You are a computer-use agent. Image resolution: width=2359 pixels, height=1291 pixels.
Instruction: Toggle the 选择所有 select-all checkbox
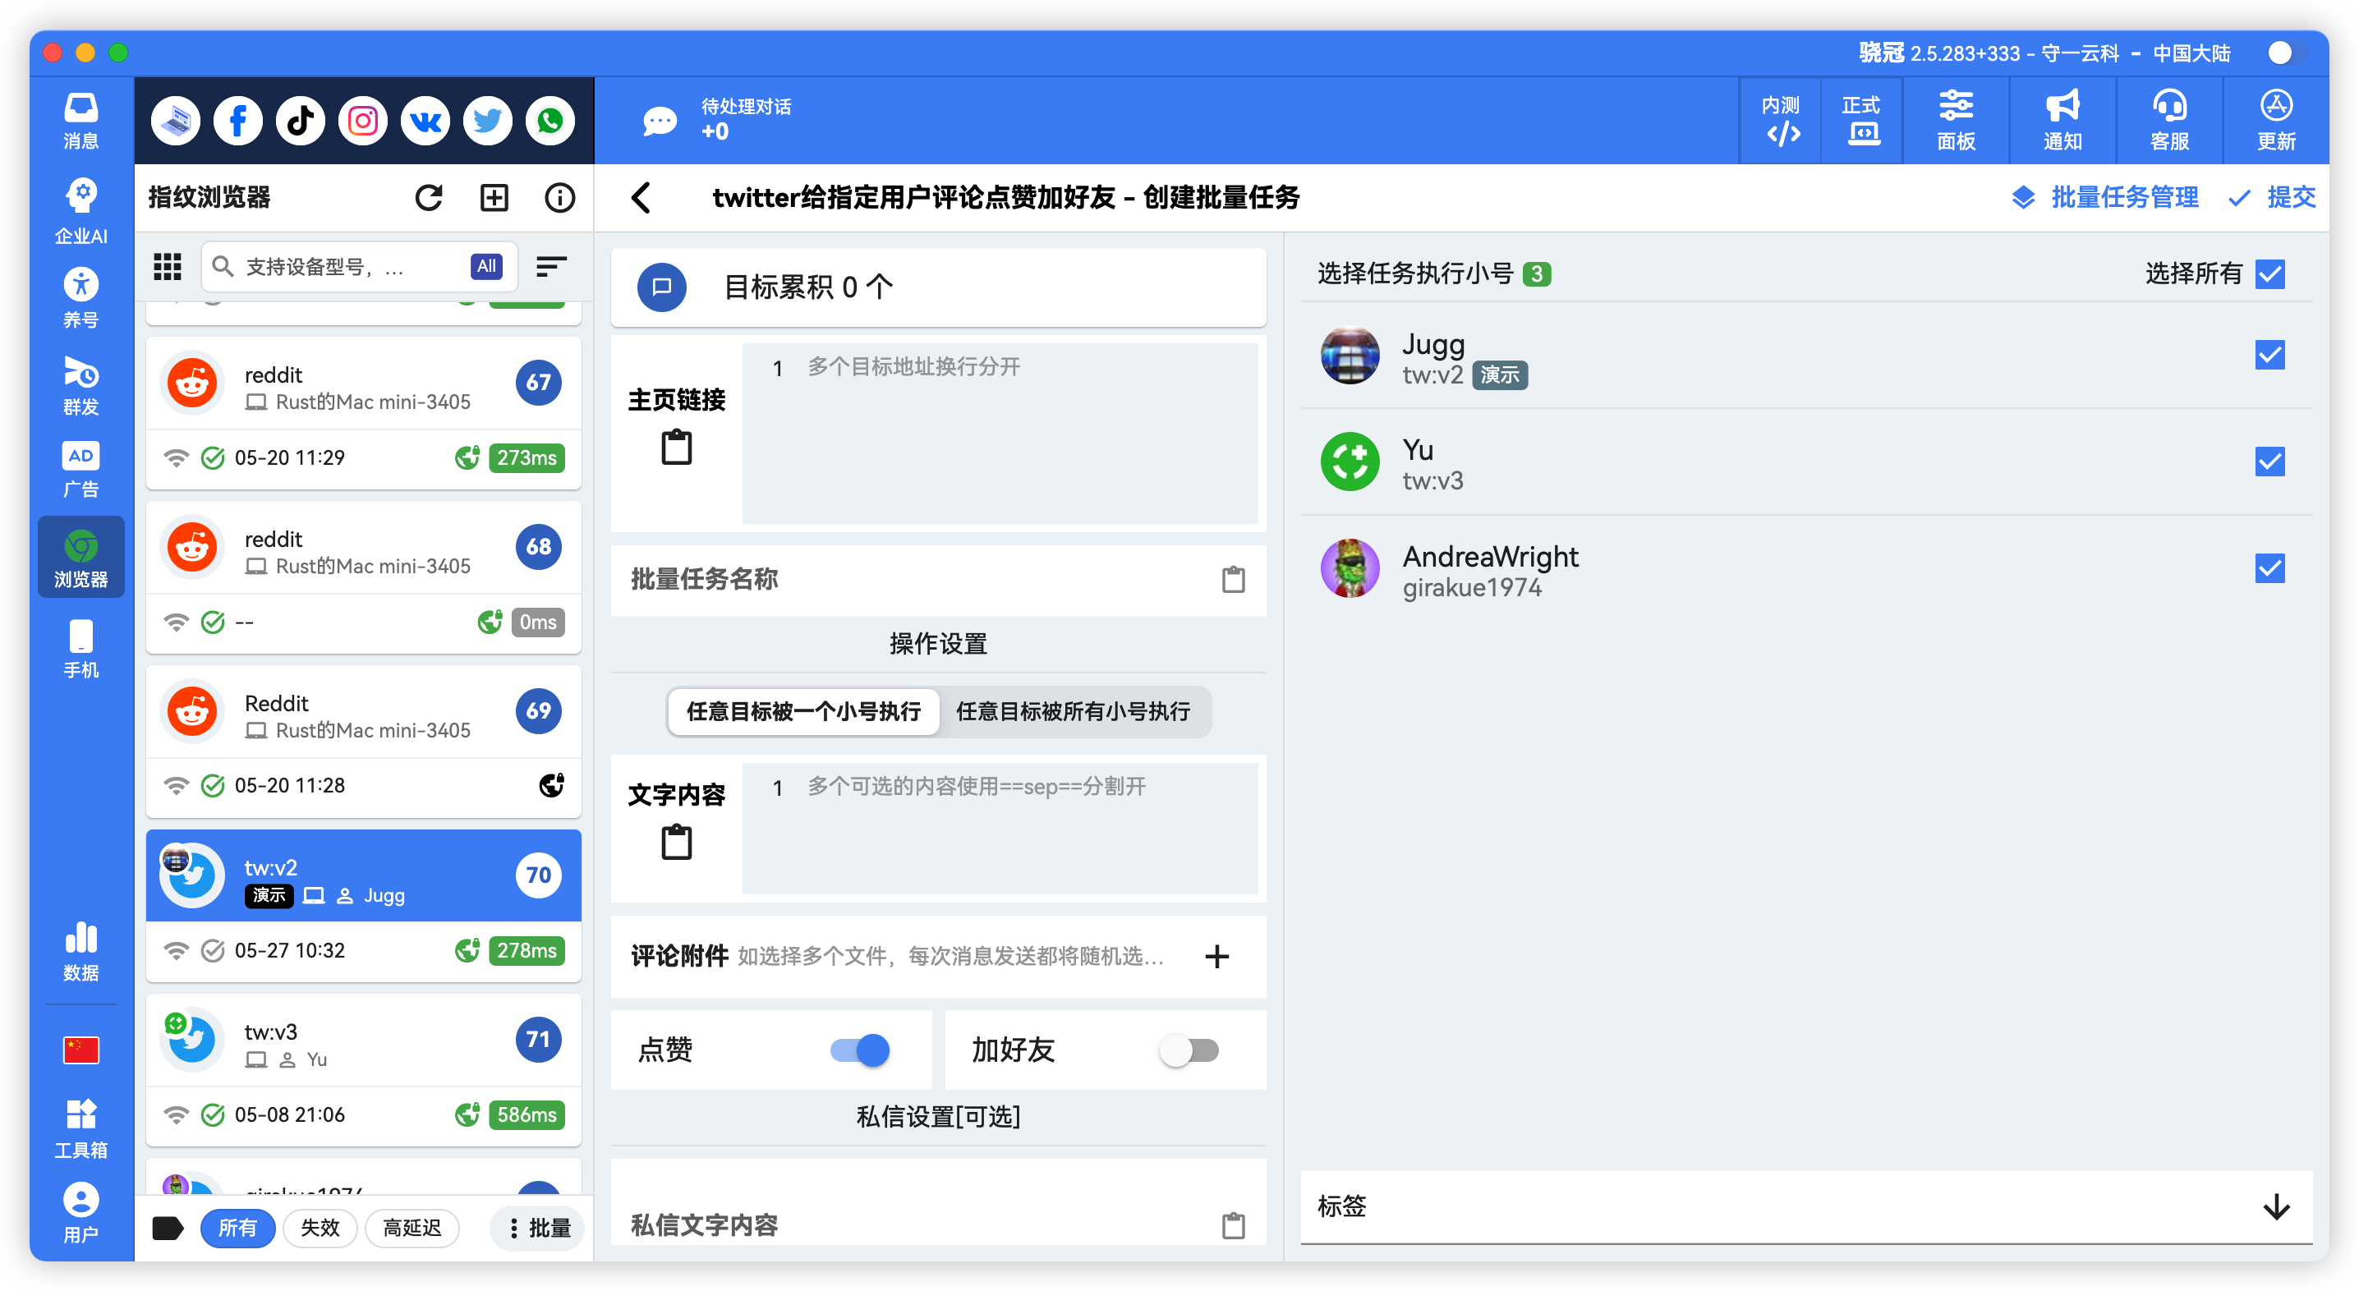point(2270,273)
